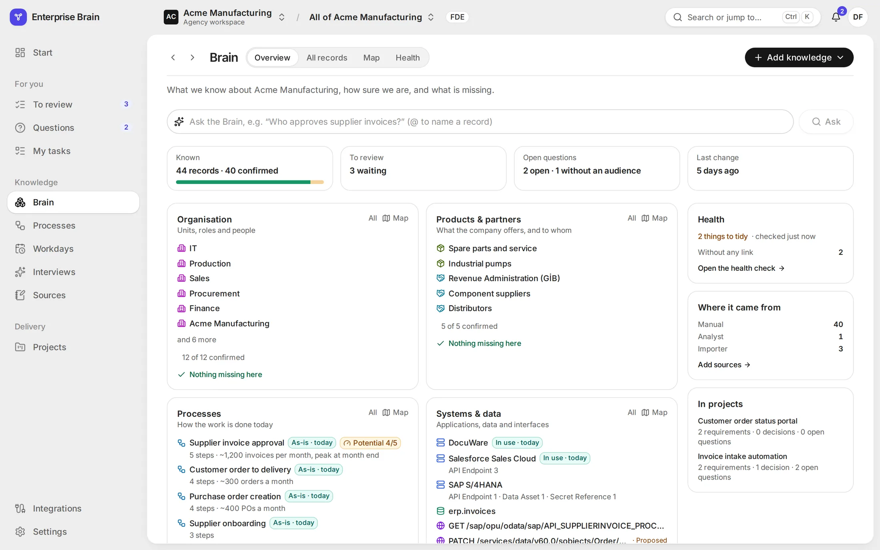Open the To review list icon
The image size is (880, 550).
click(x=20, y=104)
